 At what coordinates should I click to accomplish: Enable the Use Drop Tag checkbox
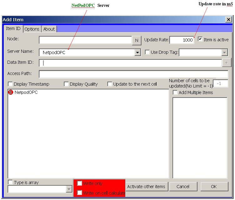tap(147, 52)
